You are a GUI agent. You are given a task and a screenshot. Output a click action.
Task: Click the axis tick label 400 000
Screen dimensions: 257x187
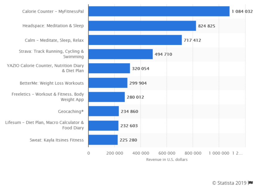tap(141, 153)
